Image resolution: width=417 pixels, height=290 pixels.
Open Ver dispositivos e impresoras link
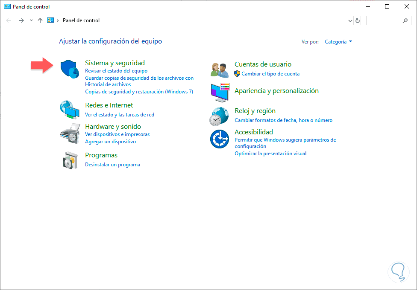pyautogui.click(x=117, y=134)
